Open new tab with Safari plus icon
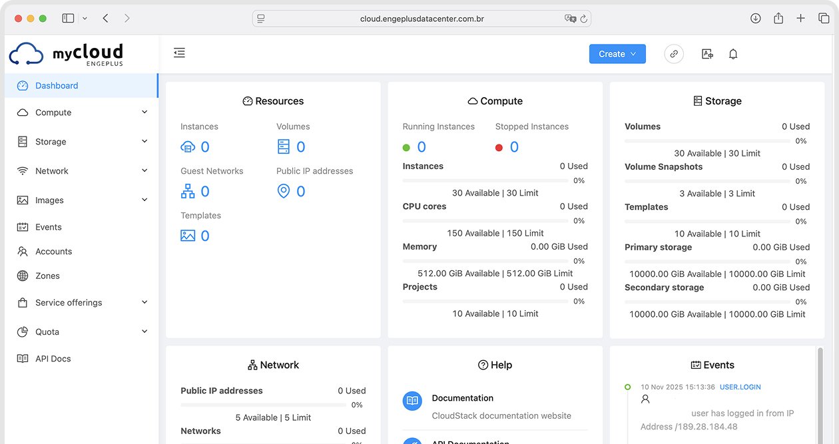 pos(801,19)
